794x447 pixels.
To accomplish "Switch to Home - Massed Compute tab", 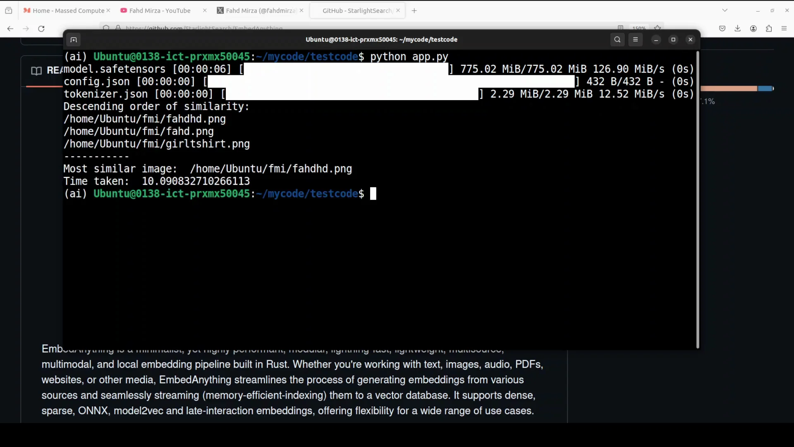I will (66, 11).
